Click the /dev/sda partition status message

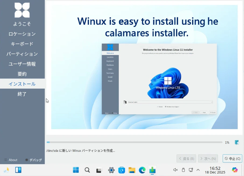click(81, 151)
